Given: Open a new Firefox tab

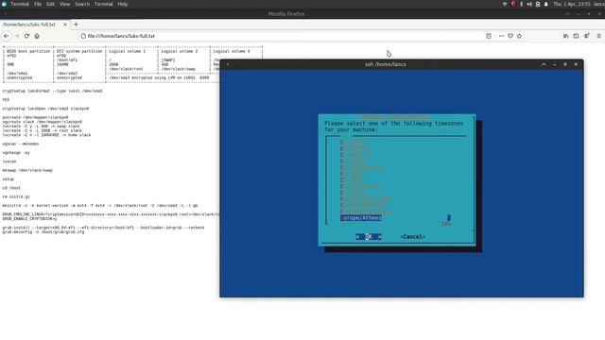Looking at the screenshot, I should pos(76,25).
